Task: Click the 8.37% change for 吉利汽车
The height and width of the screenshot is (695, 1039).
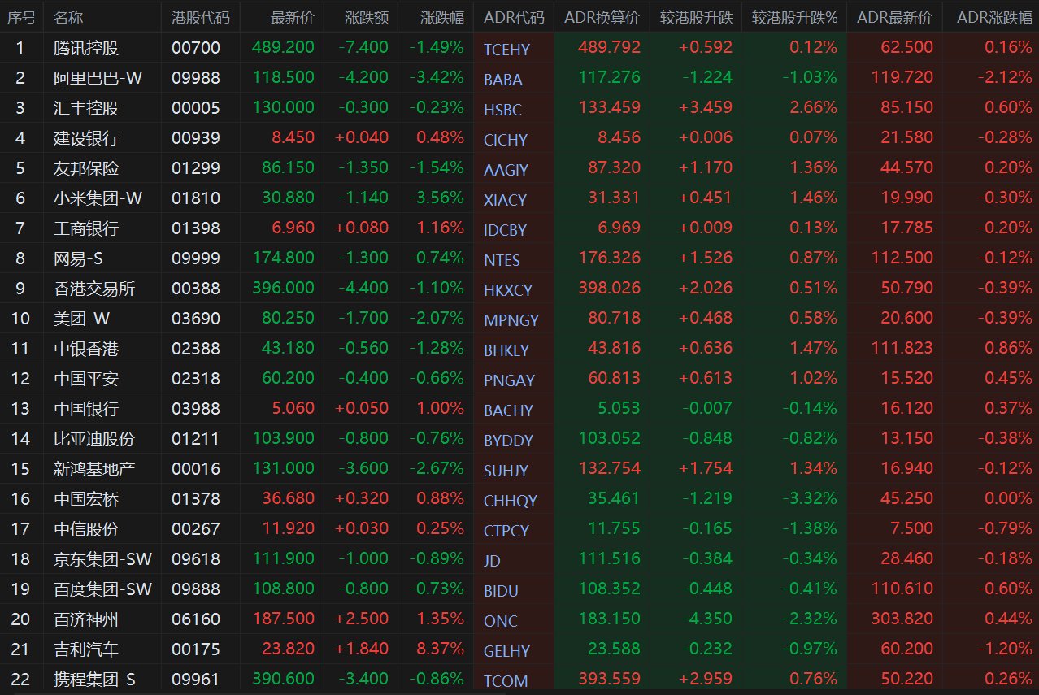Action: [x=441, y=649]
